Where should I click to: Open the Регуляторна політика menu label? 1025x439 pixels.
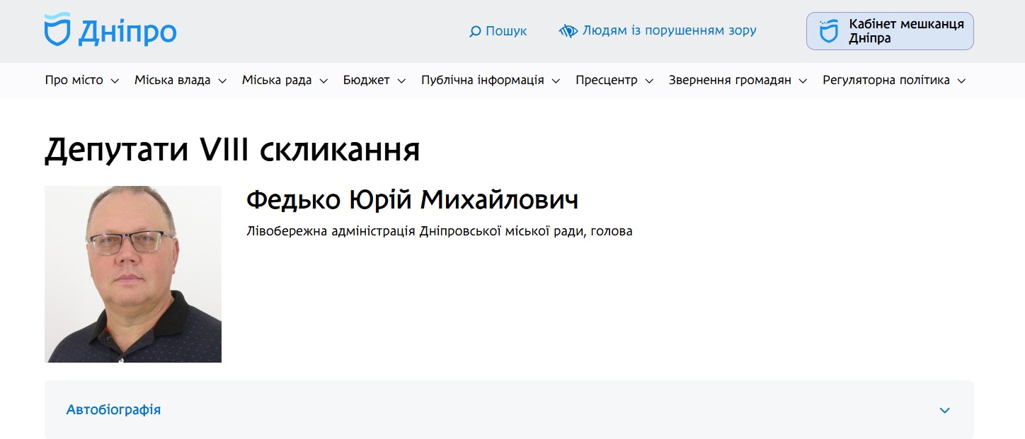coord(886,81)
